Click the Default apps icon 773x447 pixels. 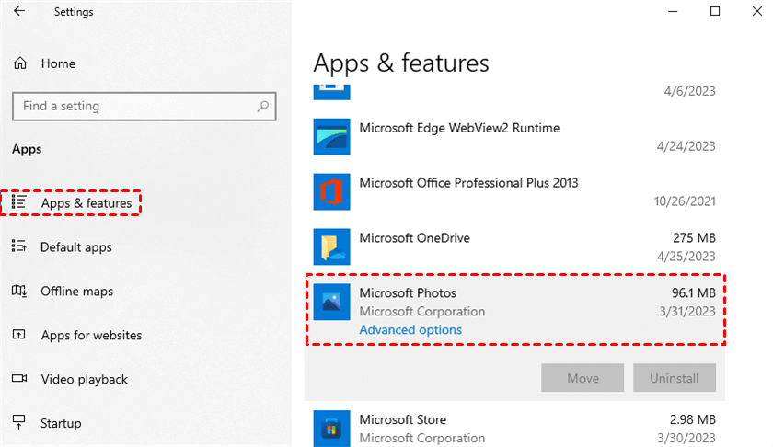pos(19,246)
